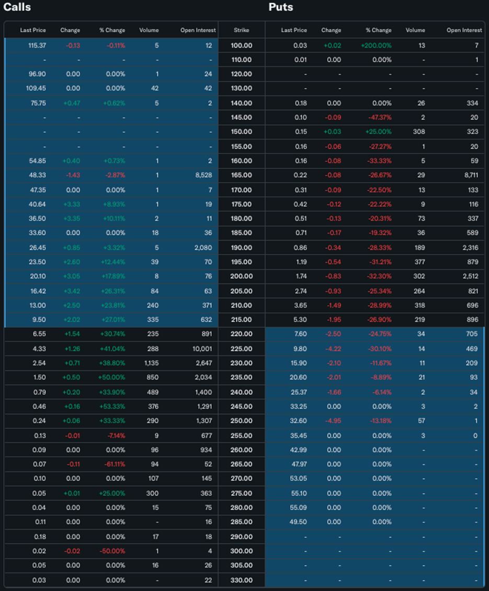Click the put change value -4.95
Screen dimensions: 489x591
pyautogui.click(x=333, y=421)
